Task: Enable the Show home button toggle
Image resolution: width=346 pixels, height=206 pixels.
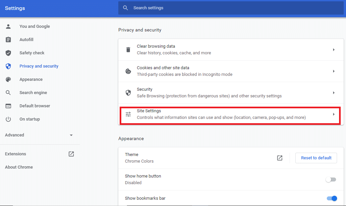Action: (331, 180)
